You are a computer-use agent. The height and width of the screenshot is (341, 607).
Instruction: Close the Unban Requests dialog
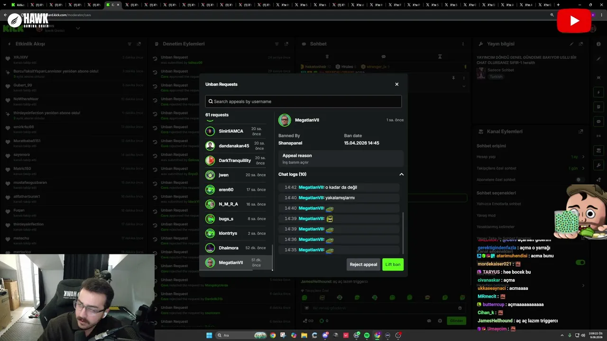tap(397, 84)
